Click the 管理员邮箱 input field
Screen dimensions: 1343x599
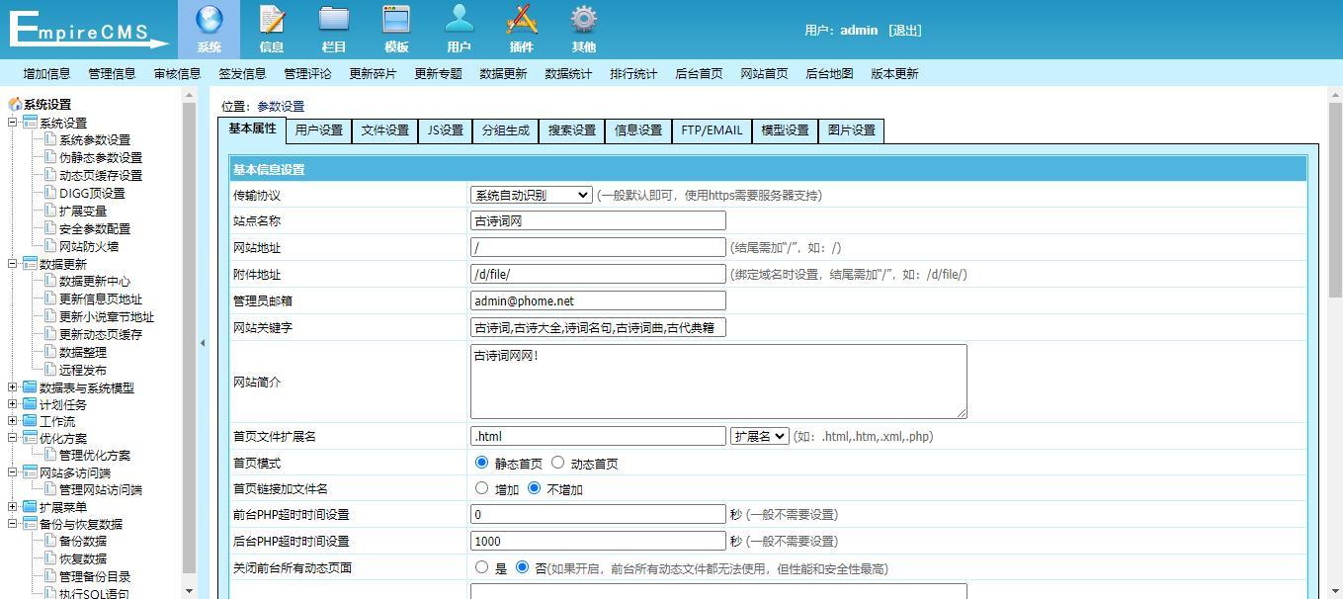click(x=598, y=301)
